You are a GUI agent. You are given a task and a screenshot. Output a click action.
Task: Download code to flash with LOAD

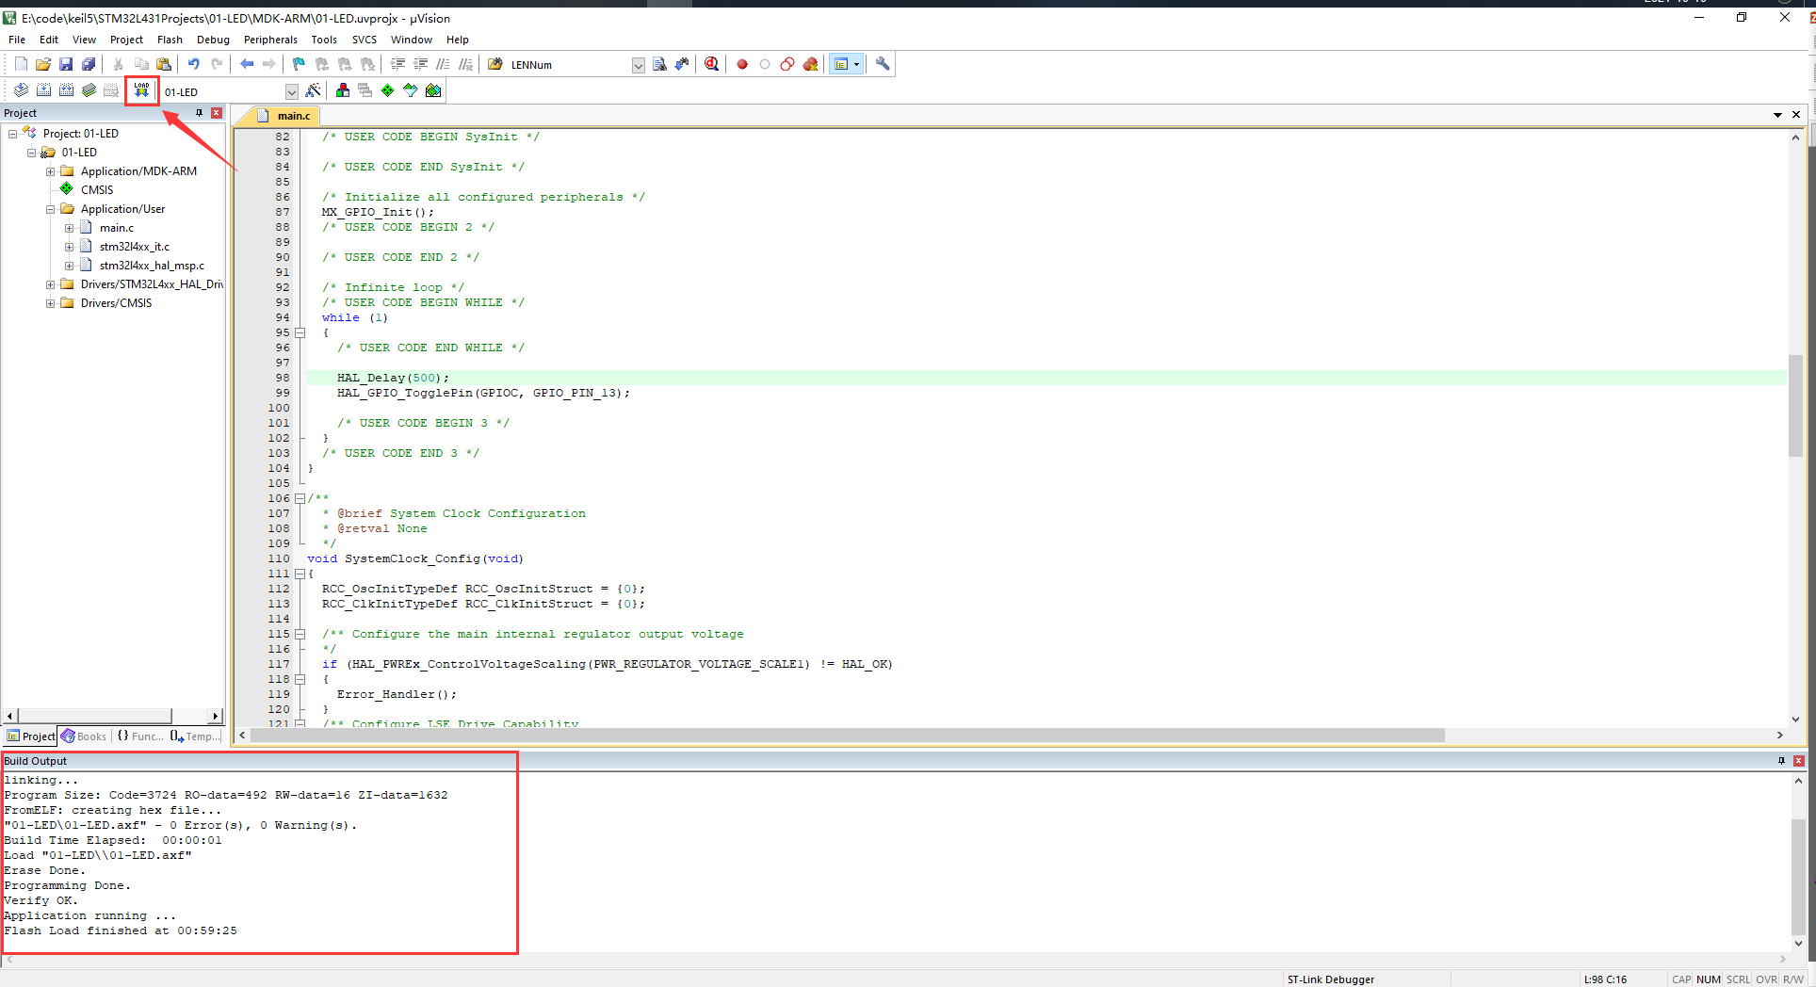[x=141, y=90]
